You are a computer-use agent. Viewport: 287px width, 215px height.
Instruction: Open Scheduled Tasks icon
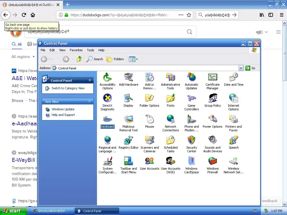tap(170, 144)
